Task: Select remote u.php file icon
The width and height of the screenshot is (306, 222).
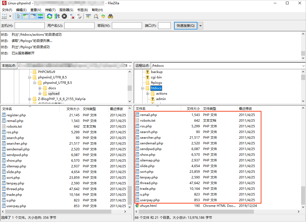Action: point(137,194)
